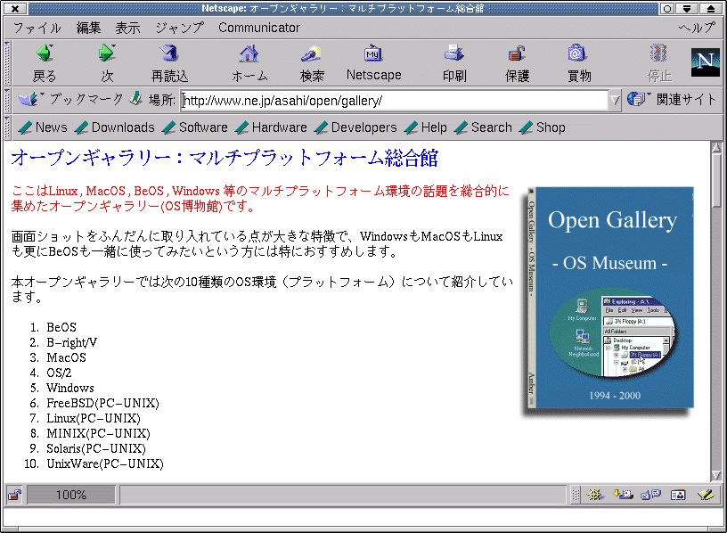Open the Communicator menu
727x533 pixels.
click(259, 28)
